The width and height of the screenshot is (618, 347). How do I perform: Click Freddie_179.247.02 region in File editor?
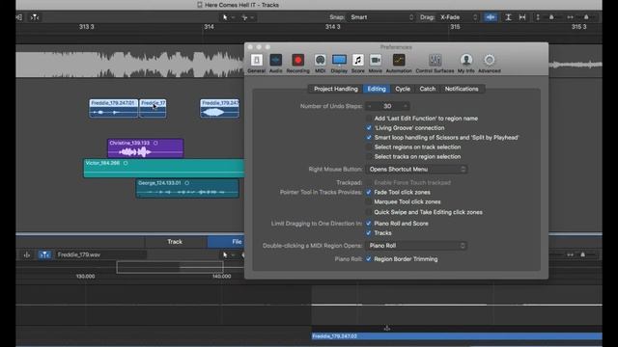[457, 336]
